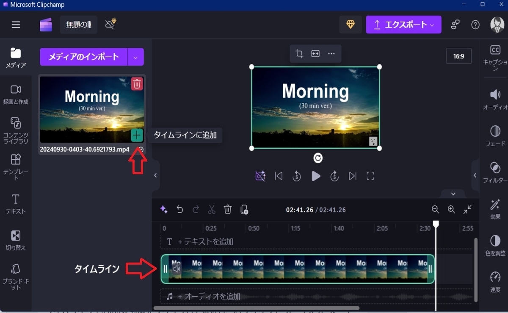508x313 pixels.
Task: Open the feedback people icon
Action: (455, 25)
